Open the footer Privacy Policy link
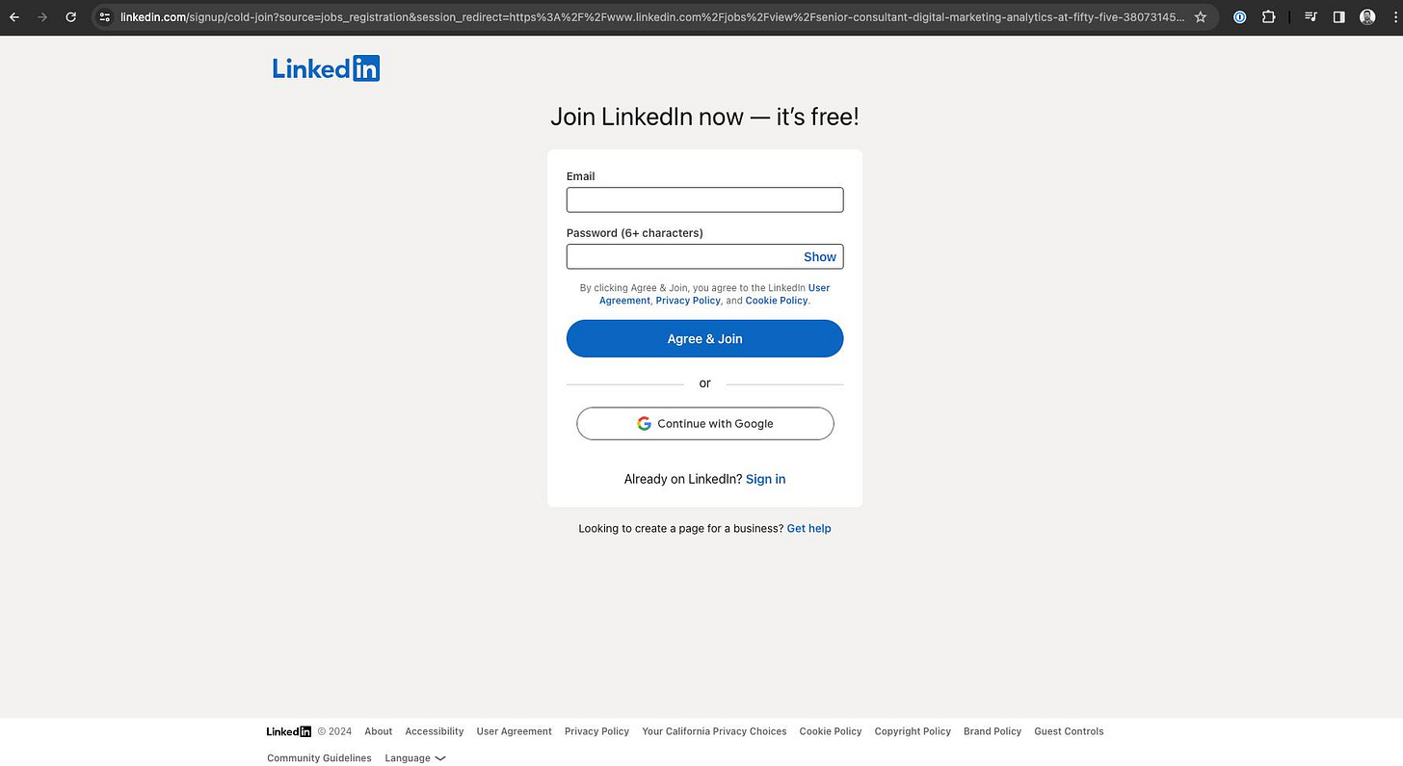 pyautogui.click(x=596, y=731)
